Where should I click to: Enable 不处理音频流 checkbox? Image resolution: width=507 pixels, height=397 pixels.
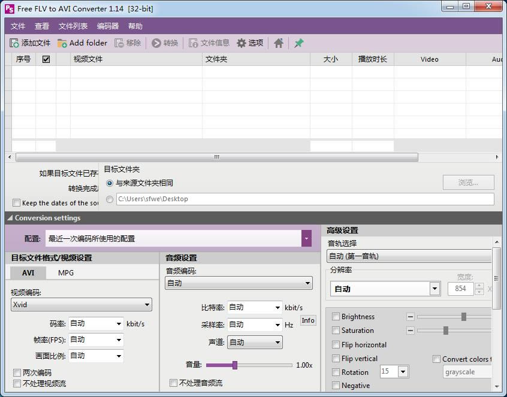173,383
